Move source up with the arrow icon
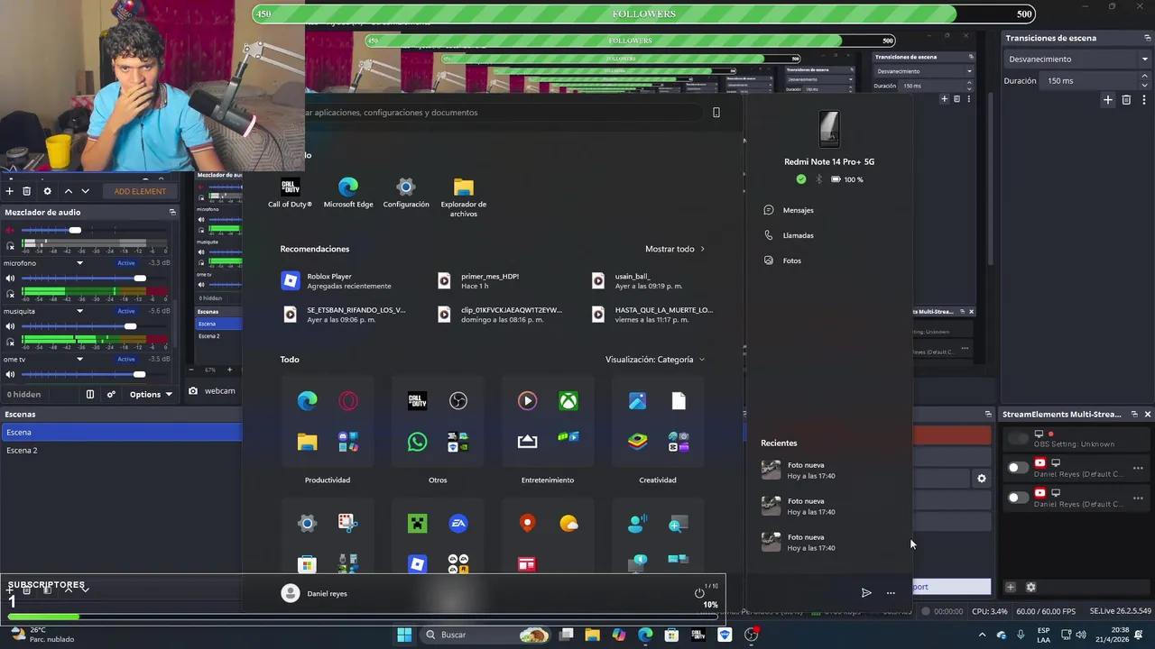Image resolution: width=1155 pixels, height=649 pixels. click(68, 191)
